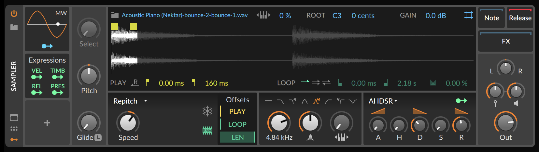This screenshot has width=539, height=152.
Task: Toggle the RAM load mode icon
Action: click(x=207, y=131)
